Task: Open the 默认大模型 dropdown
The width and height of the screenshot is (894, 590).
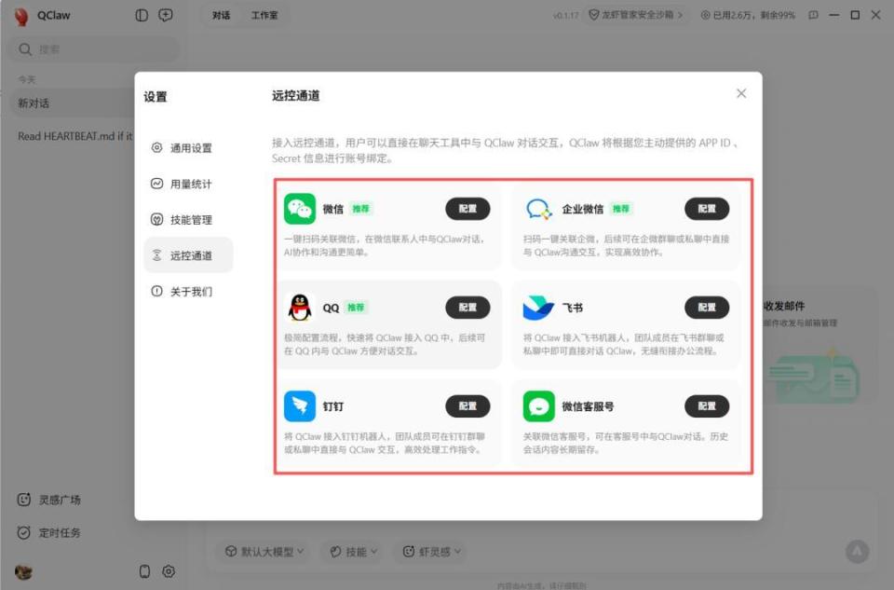Action: pos(266,551)
